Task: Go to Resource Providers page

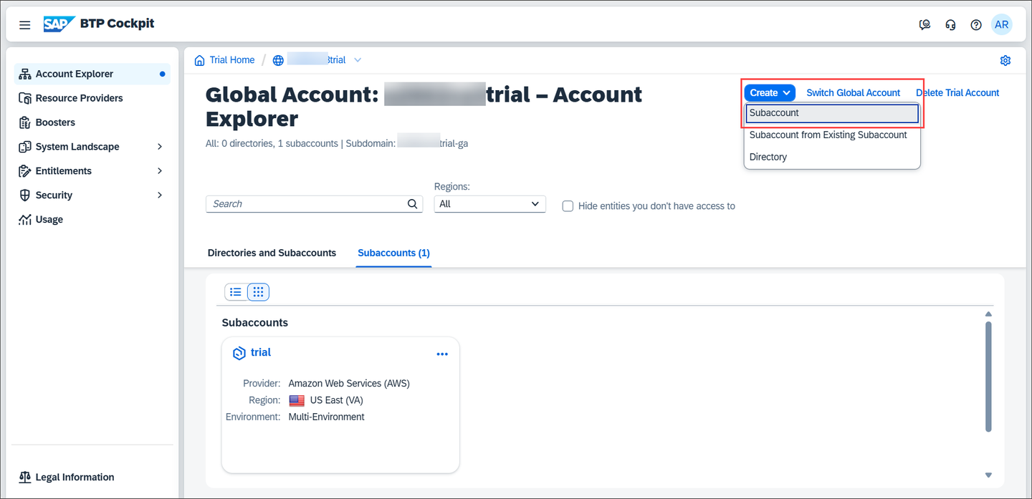Action: pos(92,98)
